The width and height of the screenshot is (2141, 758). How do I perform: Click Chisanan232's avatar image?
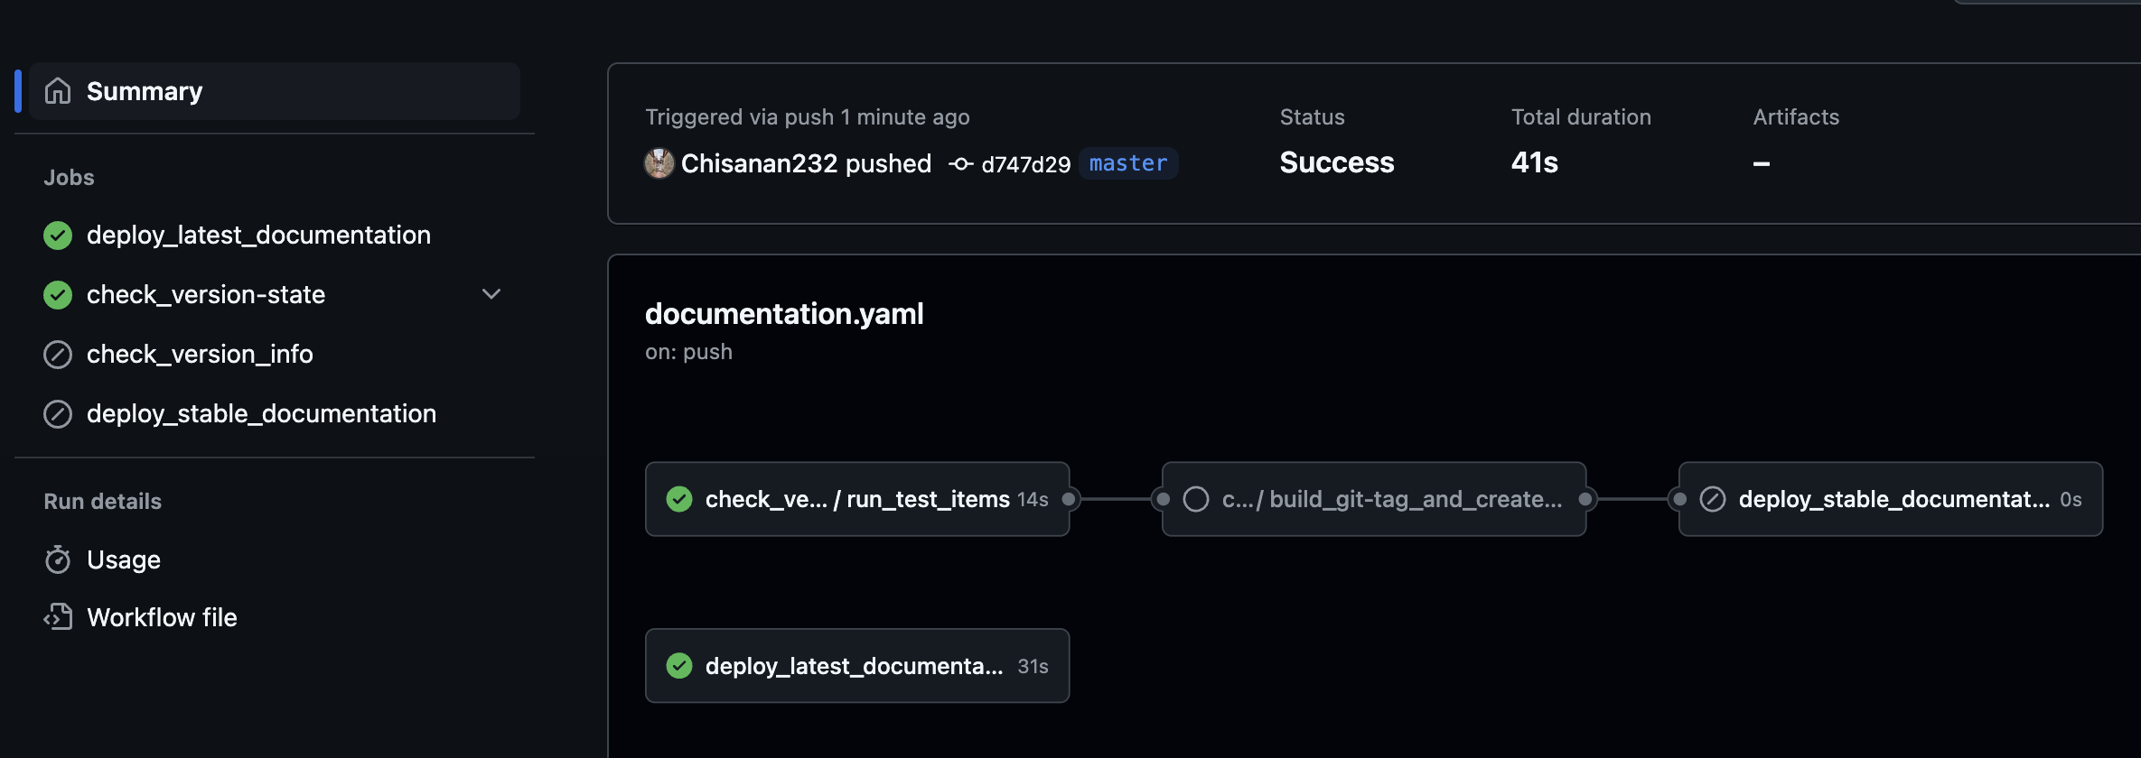pos(659,163)
